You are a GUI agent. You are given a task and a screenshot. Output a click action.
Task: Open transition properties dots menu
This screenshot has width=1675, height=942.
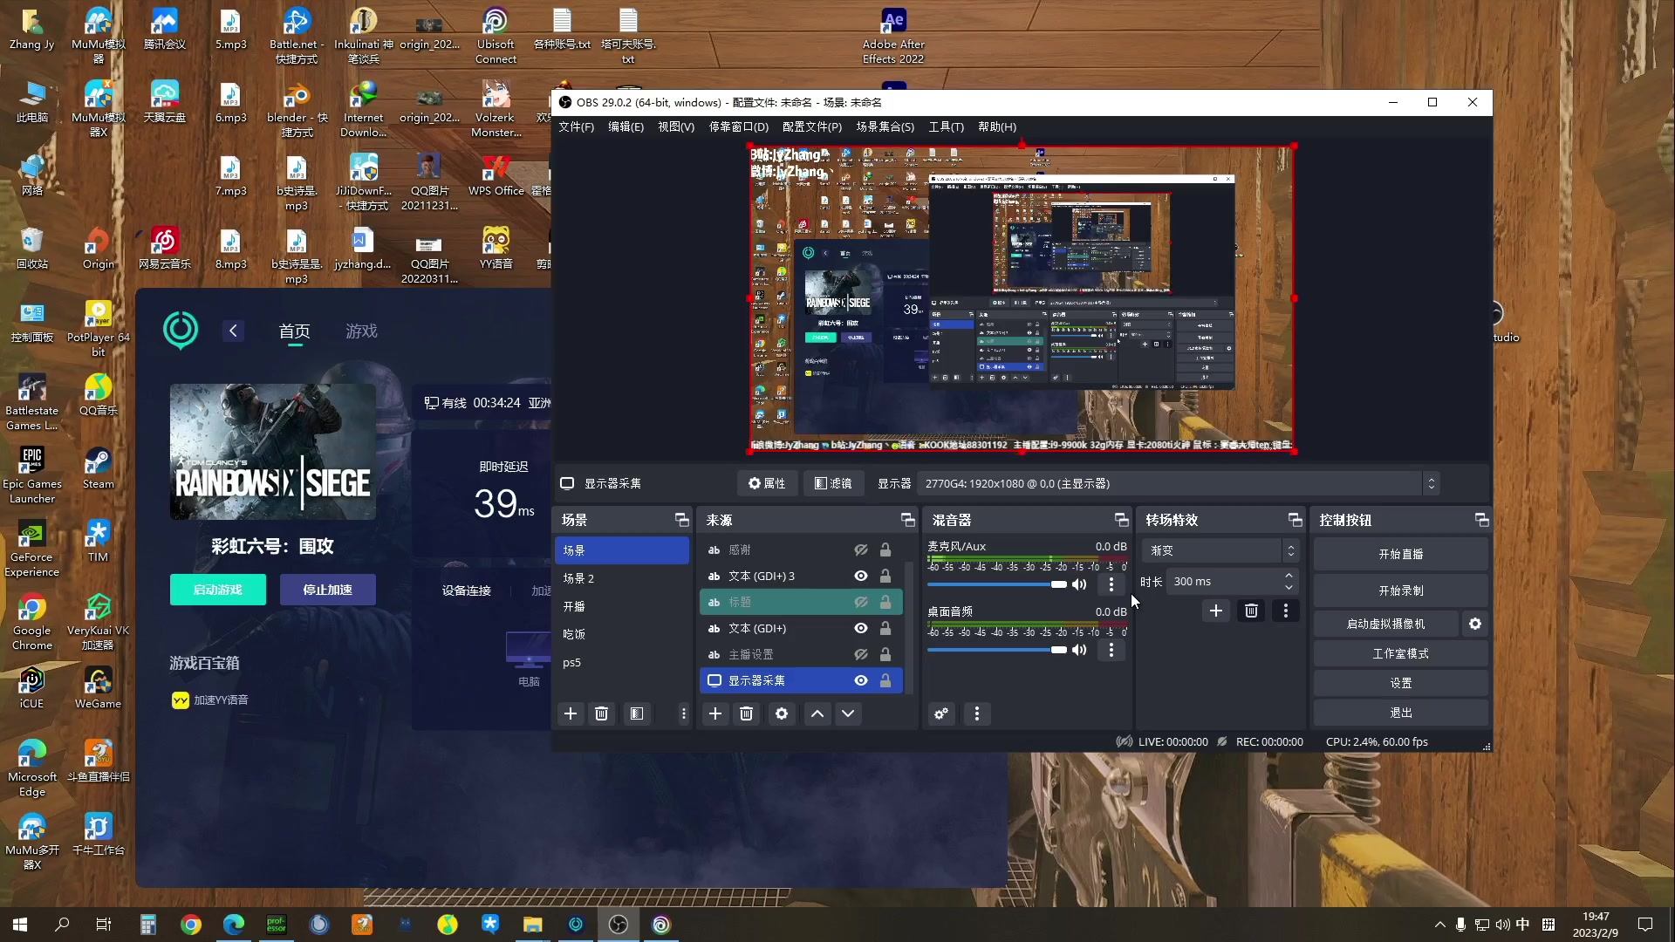[x=1285, y=611]
